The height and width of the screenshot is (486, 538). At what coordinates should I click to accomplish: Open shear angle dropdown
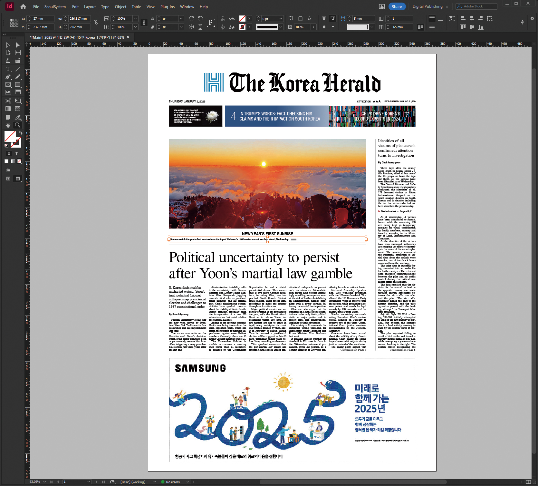181,27
